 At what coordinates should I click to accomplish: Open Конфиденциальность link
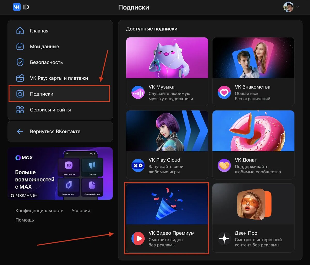click(x=39, y=211)
